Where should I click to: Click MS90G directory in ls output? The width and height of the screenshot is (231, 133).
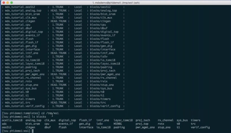[x=118, y=124]
